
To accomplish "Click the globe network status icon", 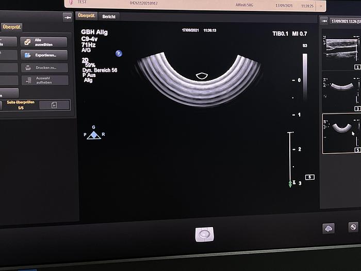I will tap(353, 227).
